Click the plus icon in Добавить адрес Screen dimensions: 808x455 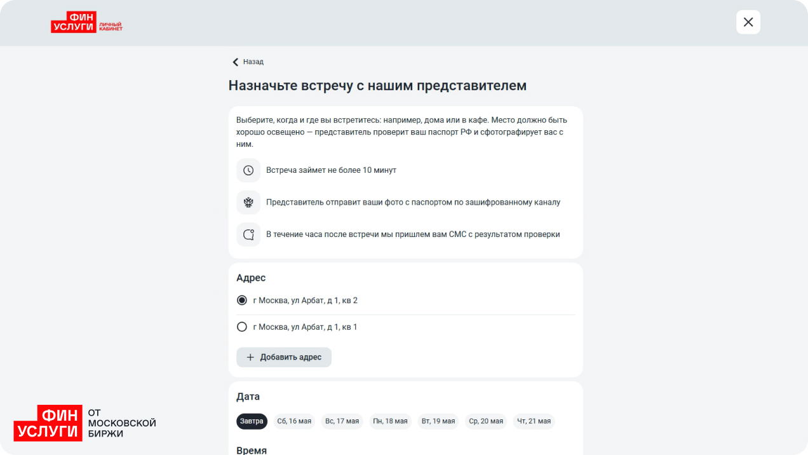click(250, 357)
